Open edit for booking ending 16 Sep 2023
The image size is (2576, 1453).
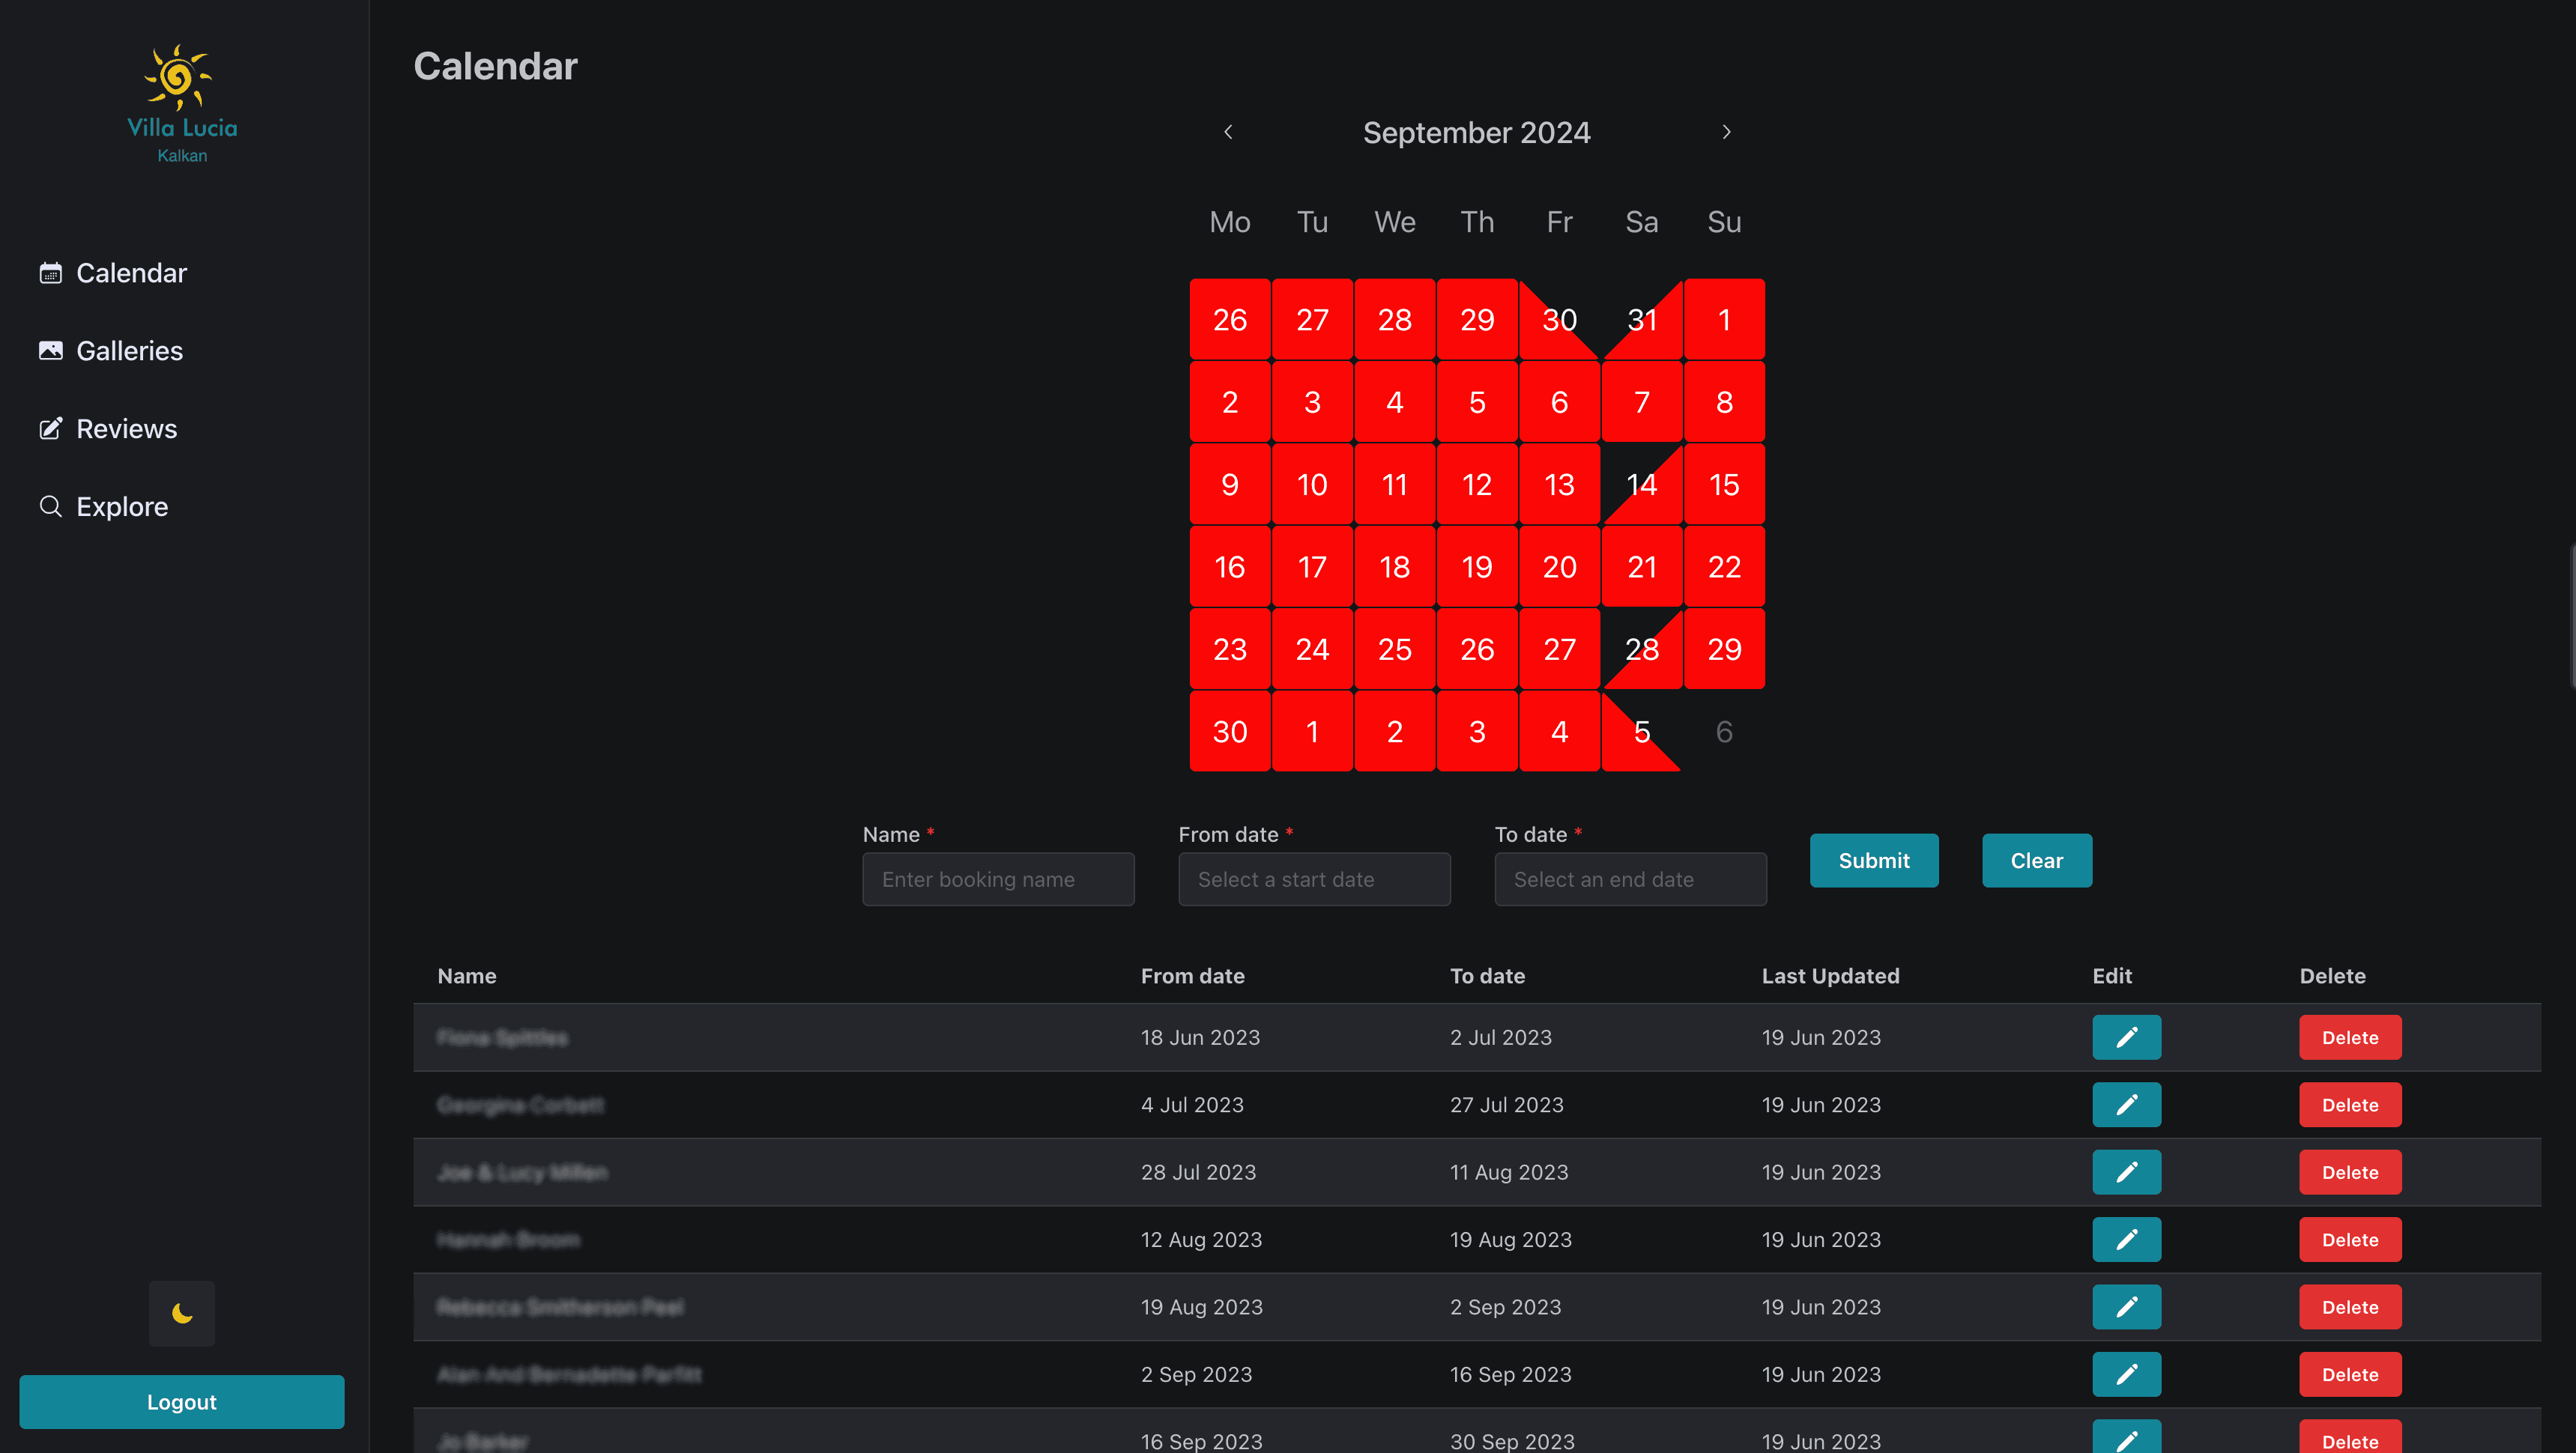tap(2126, 1374)
